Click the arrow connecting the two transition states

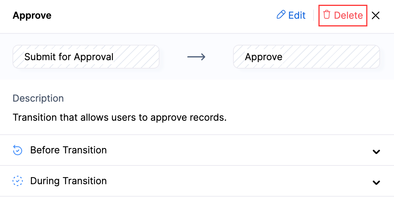point(196,57)
